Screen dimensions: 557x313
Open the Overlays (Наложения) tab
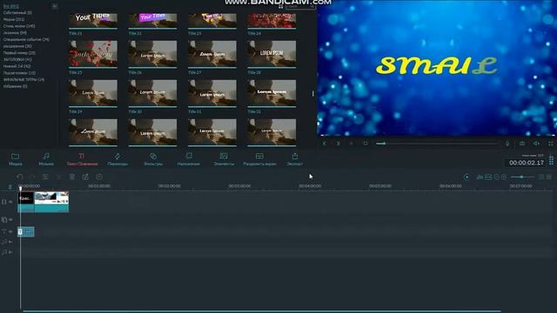pos(189,159)
